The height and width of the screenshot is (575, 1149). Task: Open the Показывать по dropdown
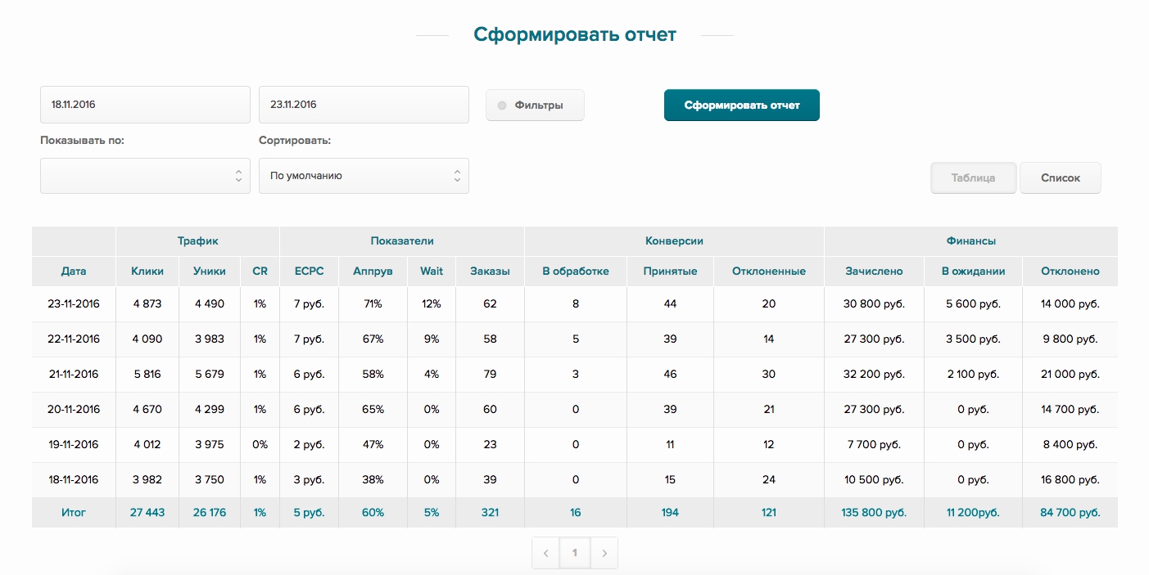[145, 176]
